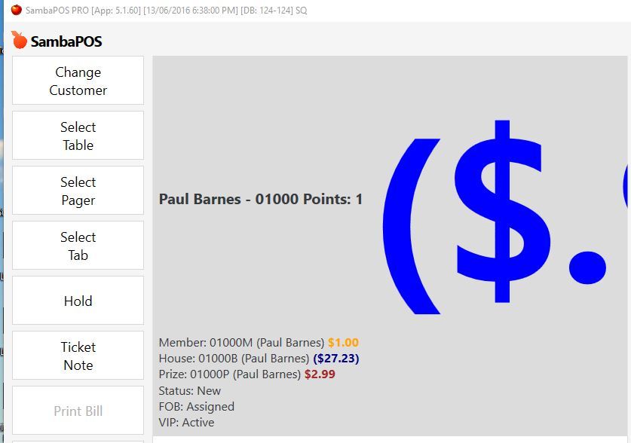The height and width of the screenshot is (443, 631).
Task: Click the window title bar text
Action: (x=166, y=11)
